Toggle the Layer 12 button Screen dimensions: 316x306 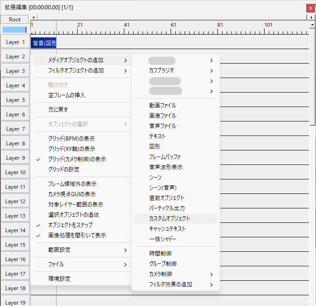tap(15, 201)
